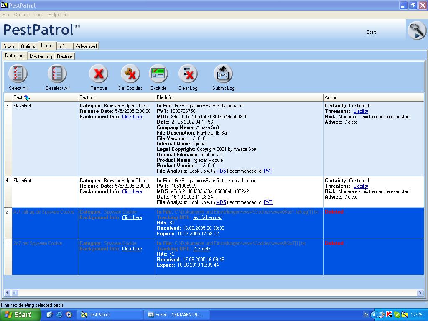Click the As1.falkag.de Spyware Cookie pest name
This screenshot has width=428, height=321.
tap(43, 212)
